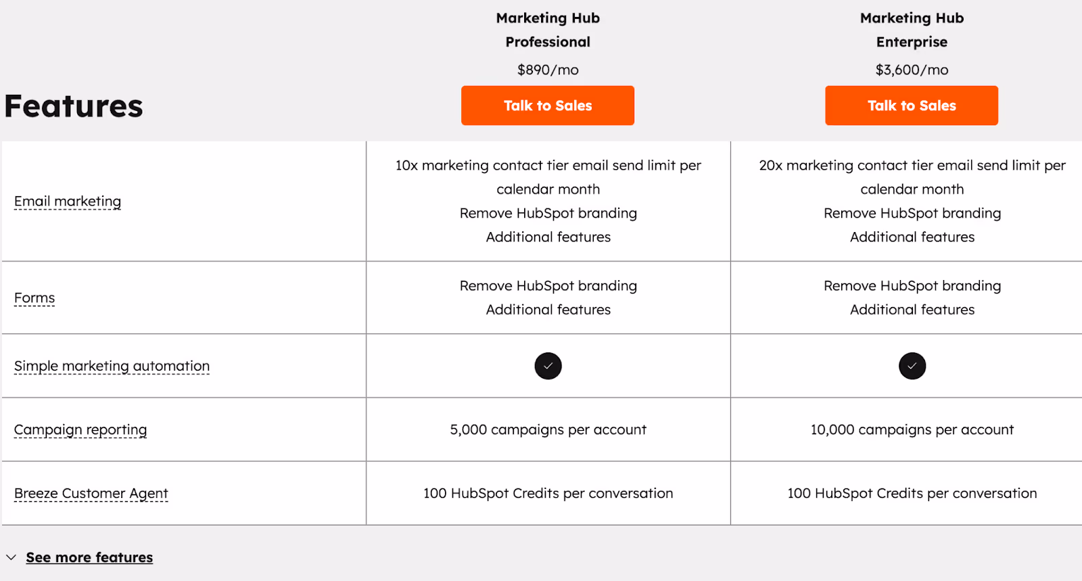
Task: Select the 5,000 campaigns per account cell
Action: tap(548, 429)
